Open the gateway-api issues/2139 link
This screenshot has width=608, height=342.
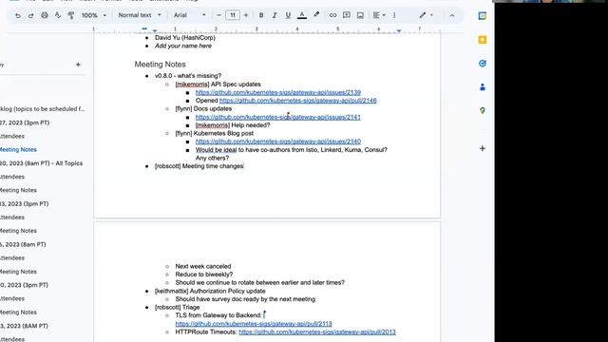click(278, 92)
